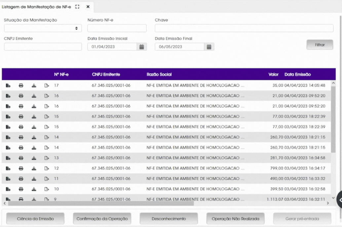Click Operação Não Realizada button
The width and height of the screenshot is (342, 227).
tap(236, 219)
